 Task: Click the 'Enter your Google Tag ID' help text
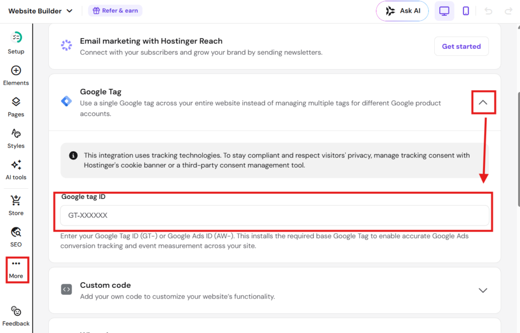click(264, 241)
